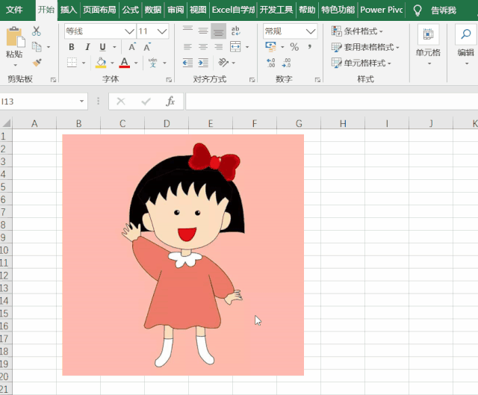Decrease decimal places
Screen dimensions: 478x395
click(x=287, y=63)
